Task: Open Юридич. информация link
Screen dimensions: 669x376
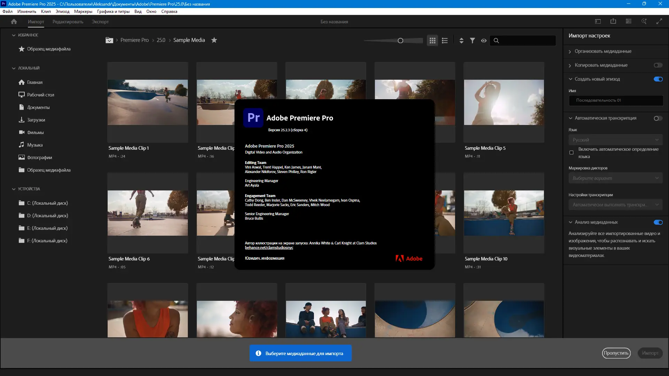Action: (x=264, y=258)
